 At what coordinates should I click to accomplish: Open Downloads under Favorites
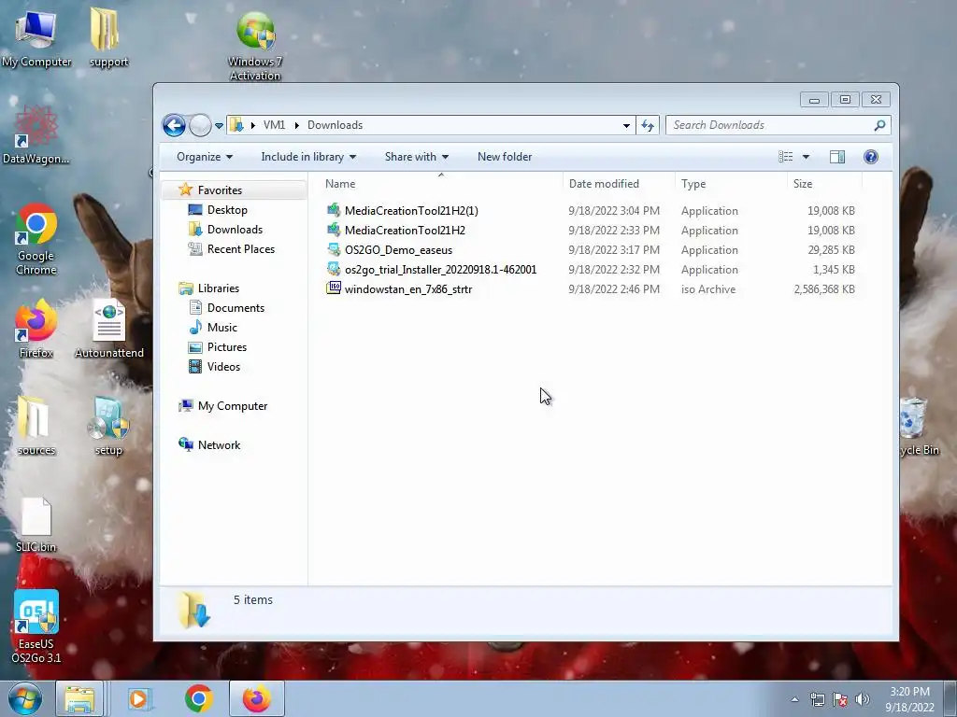coord(235,230)
